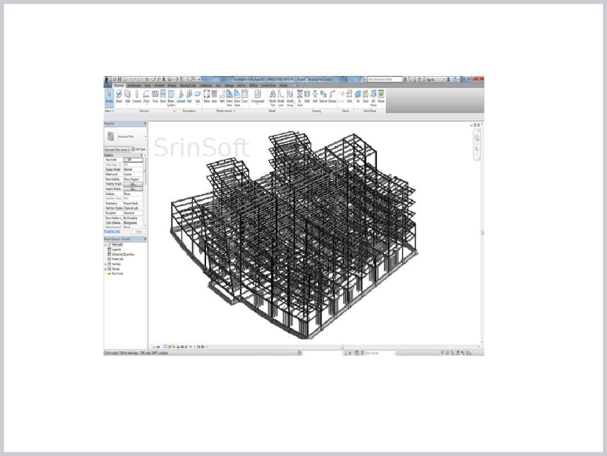The image size is (607, 456).
Task: Open the Component tool dropdown arrow
Action: 258,104
